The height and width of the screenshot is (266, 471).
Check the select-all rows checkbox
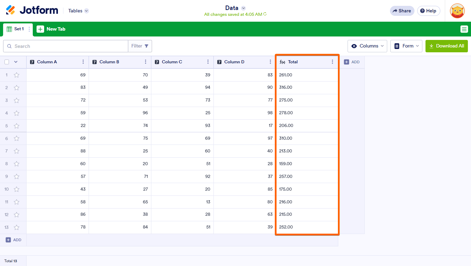pos(7,62)
